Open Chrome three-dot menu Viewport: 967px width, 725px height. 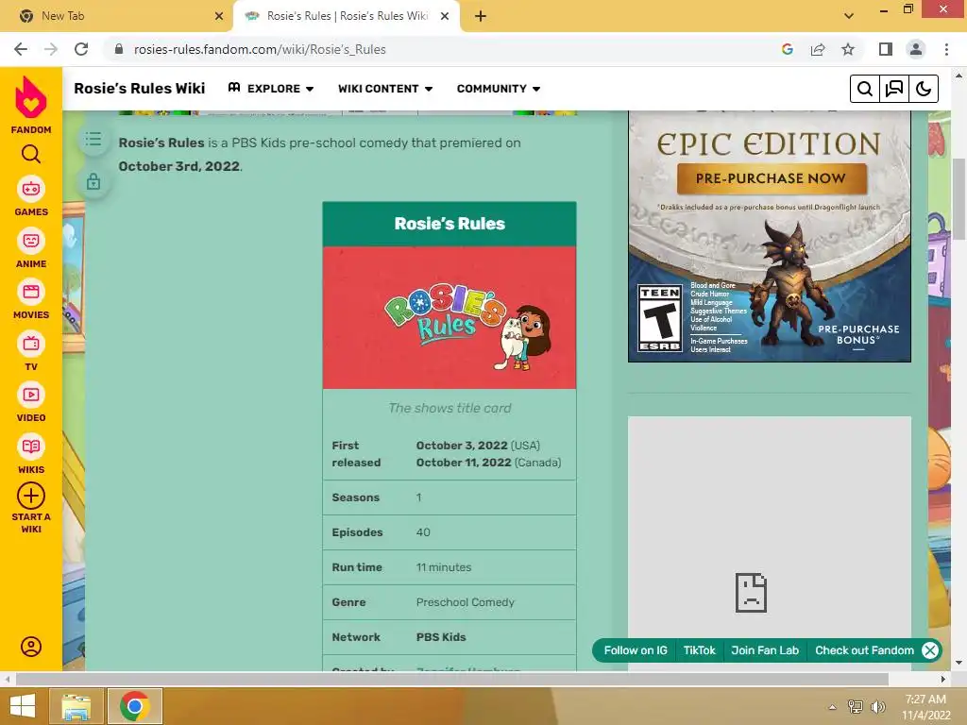[x=946, y=49]
